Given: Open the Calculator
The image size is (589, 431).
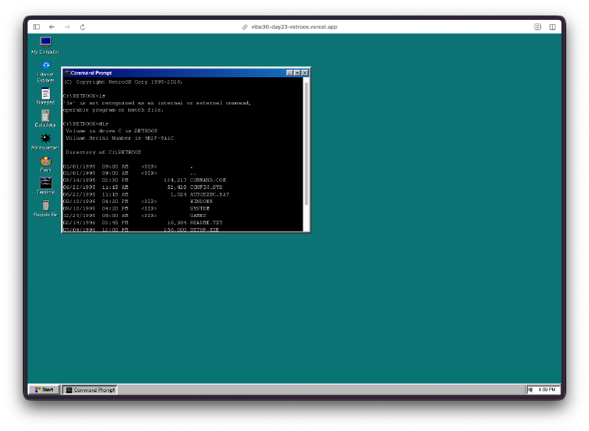Looking at the screenshot, I should point(45,116).
